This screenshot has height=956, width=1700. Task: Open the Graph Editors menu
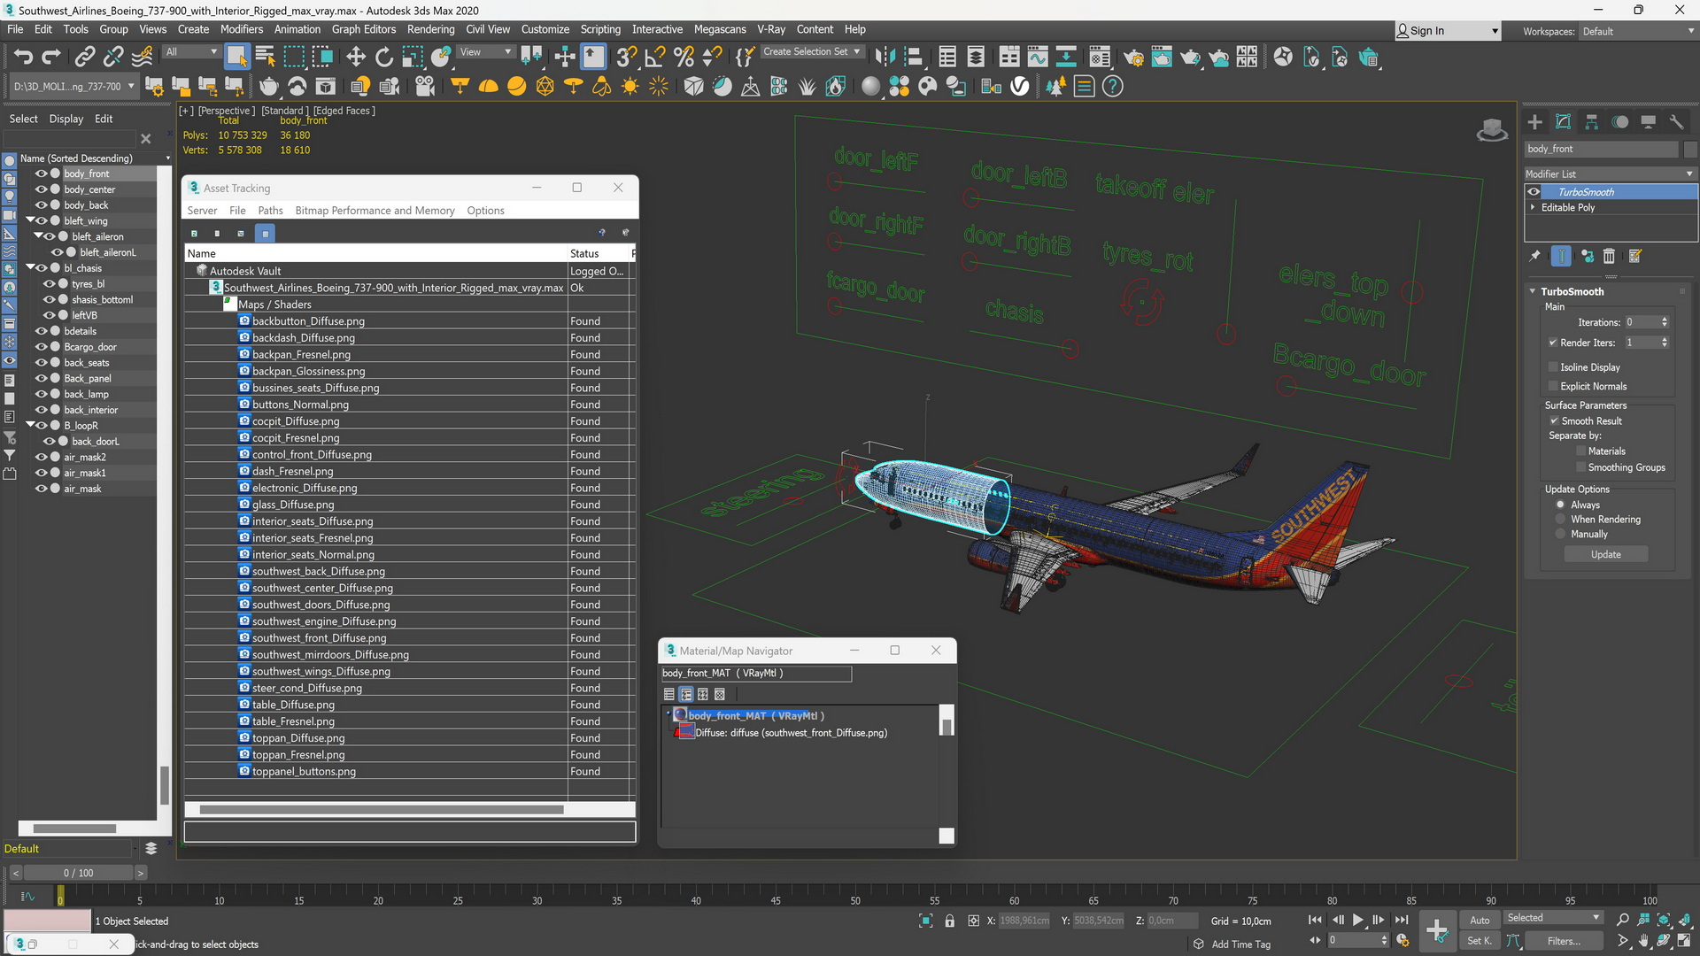coord(363,29)
